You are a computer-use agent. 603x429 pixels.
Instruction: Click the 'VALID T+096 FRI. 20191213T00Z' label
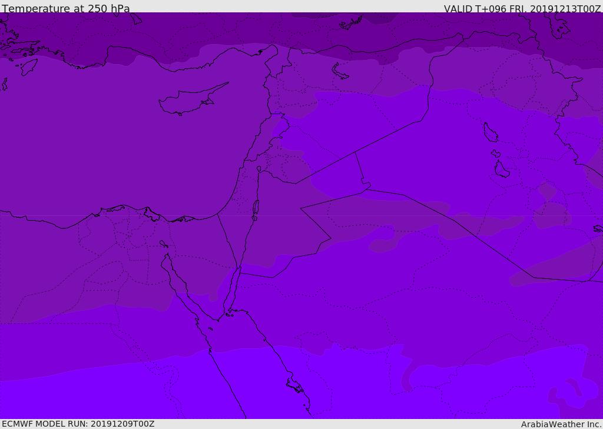522,8
